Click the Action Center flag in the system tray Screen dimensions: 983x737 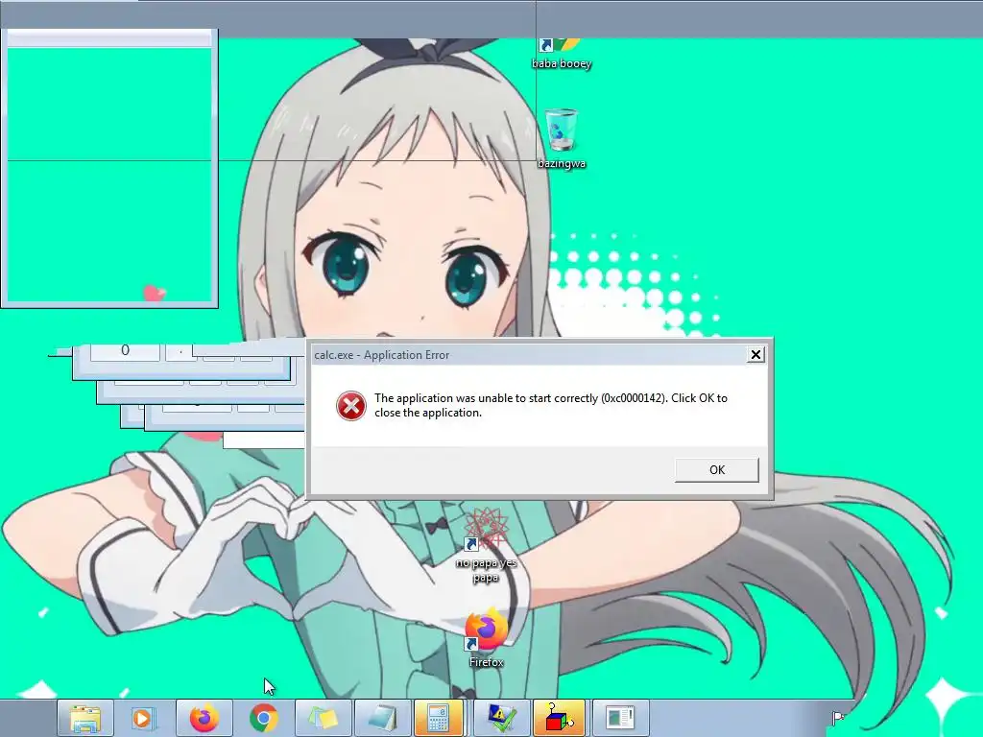click(x=837, y=718)
